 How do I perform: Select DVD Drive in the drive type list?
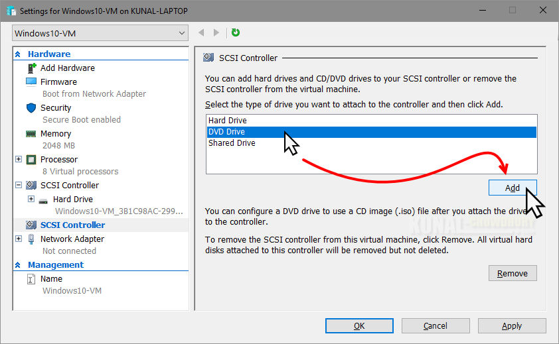(x=372, y=132)
